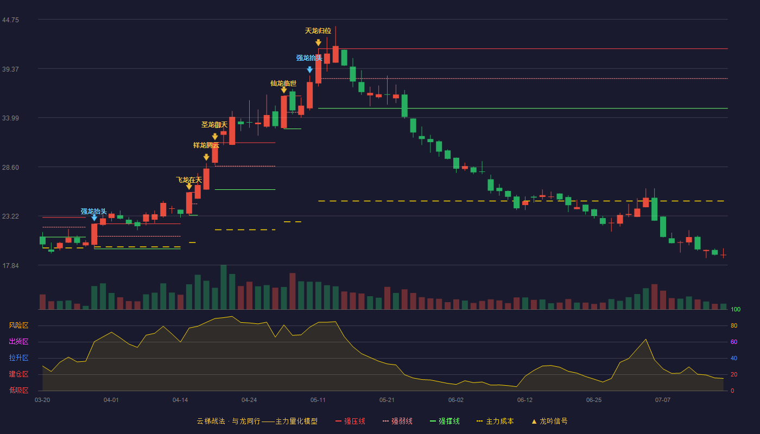The image size is (760, 434).
Task: Click the 04-24 date label
Action: click(249, 400)
